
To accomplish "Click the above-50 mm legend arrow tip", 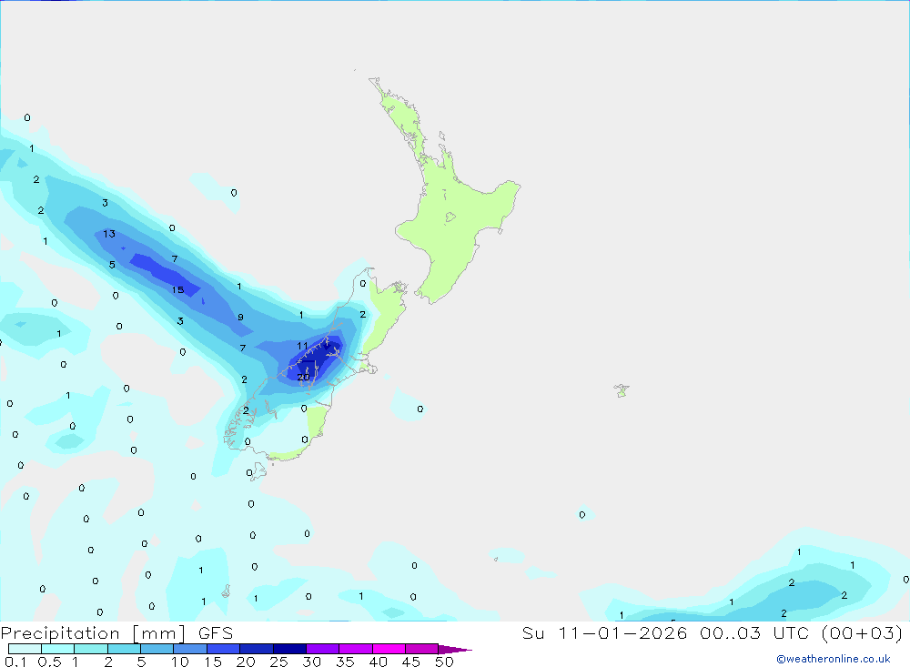I will click(456, 650).
